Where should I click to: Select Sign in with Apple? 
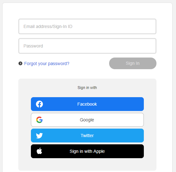(87, 151)
